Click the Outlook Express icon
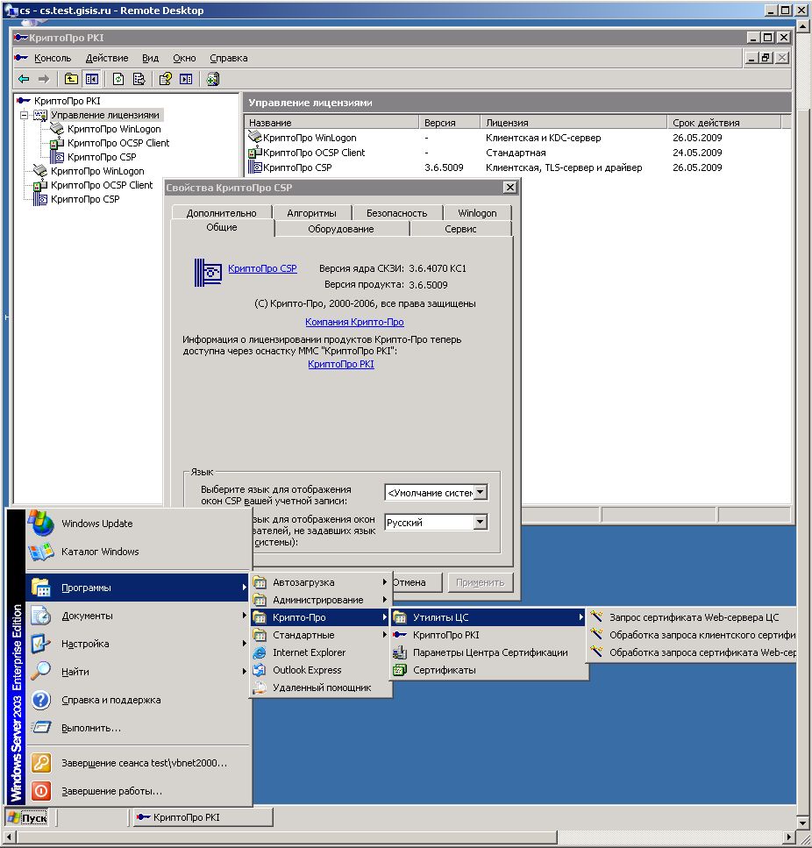 pyautogui.click(x=260, y=670)
